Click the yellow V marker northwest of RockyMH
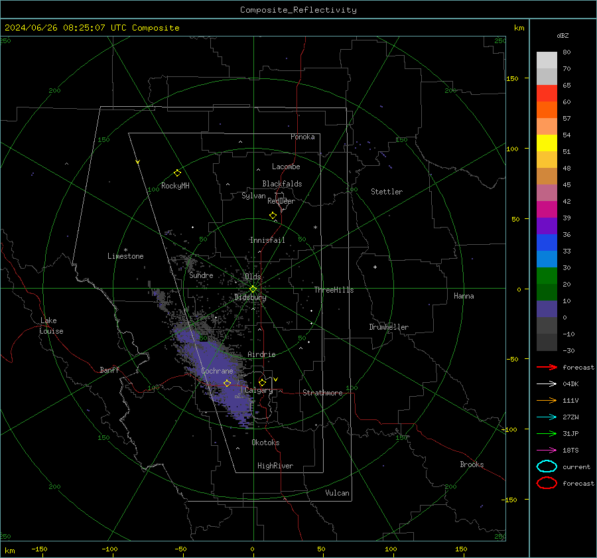597x558 pixels. tap(137, 162)
